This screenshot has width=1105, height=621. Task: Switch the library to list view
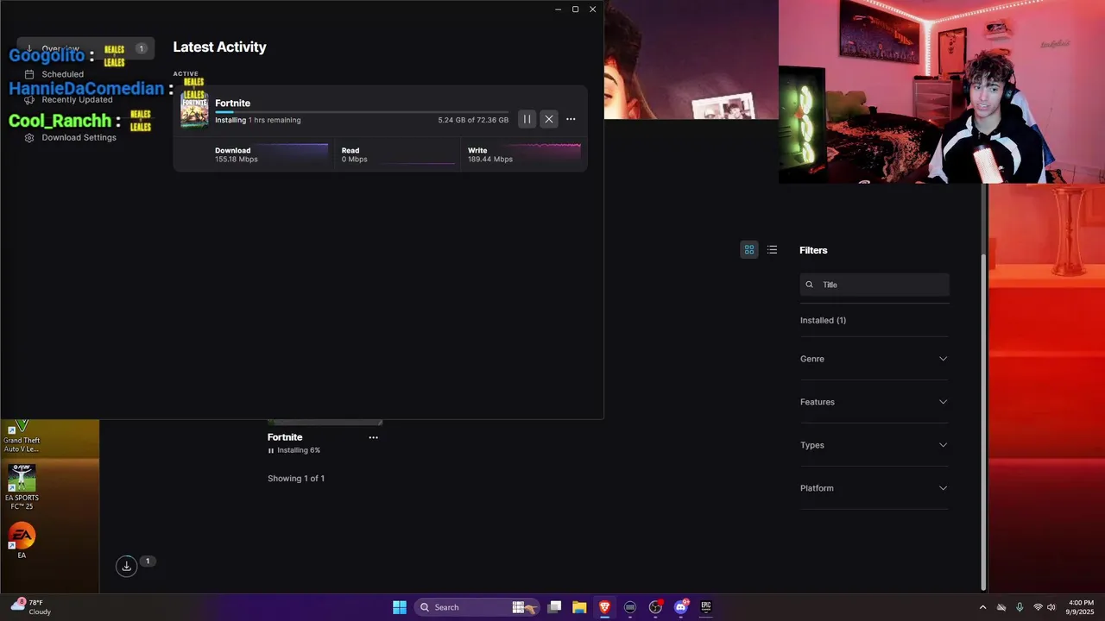pyautogui.click(x=772, y=249)
